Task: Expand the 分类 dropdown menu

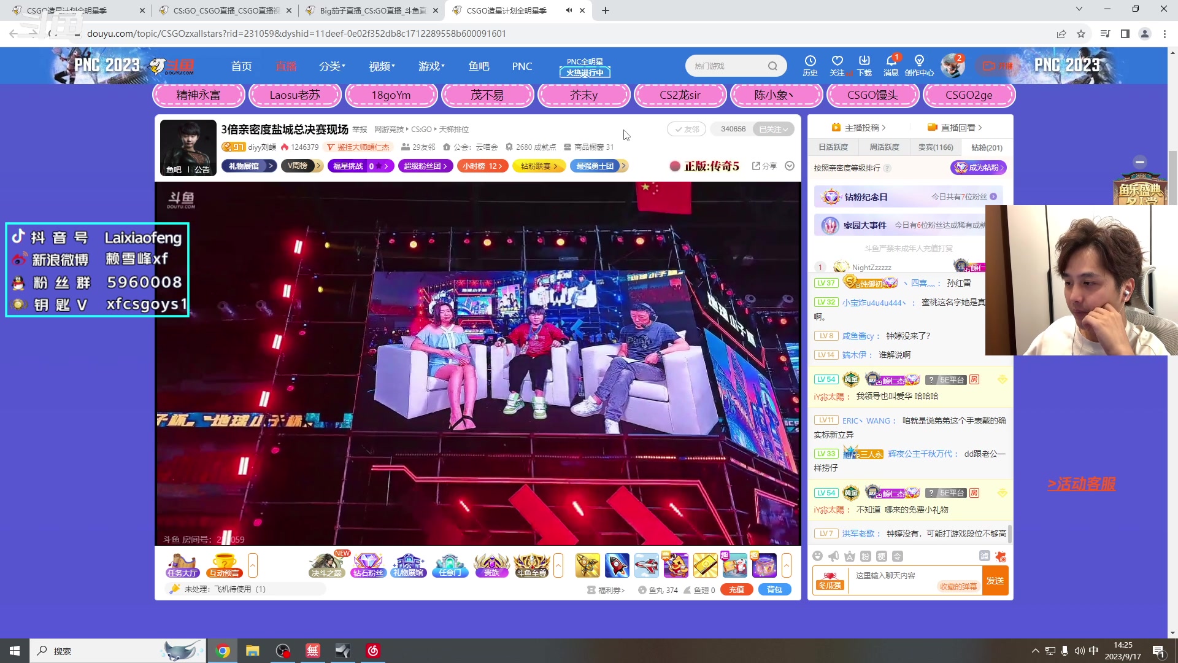Action: (332, 66)
